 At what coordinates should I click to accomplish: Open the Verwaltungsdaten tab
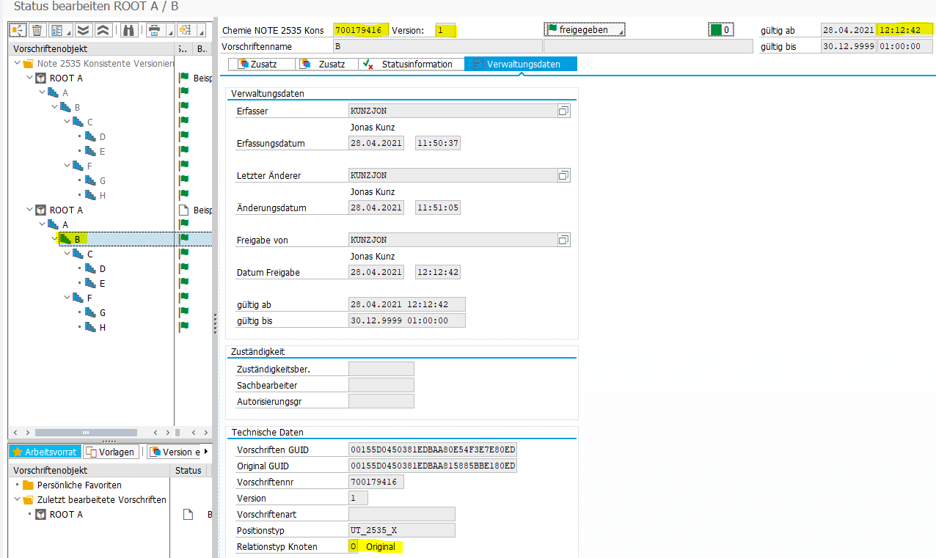522,65
